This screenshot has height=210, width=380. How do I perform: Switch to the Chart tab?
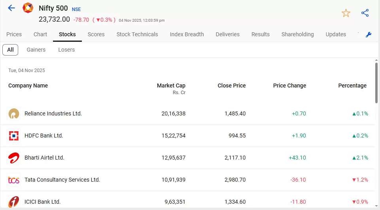click(40, 34)
